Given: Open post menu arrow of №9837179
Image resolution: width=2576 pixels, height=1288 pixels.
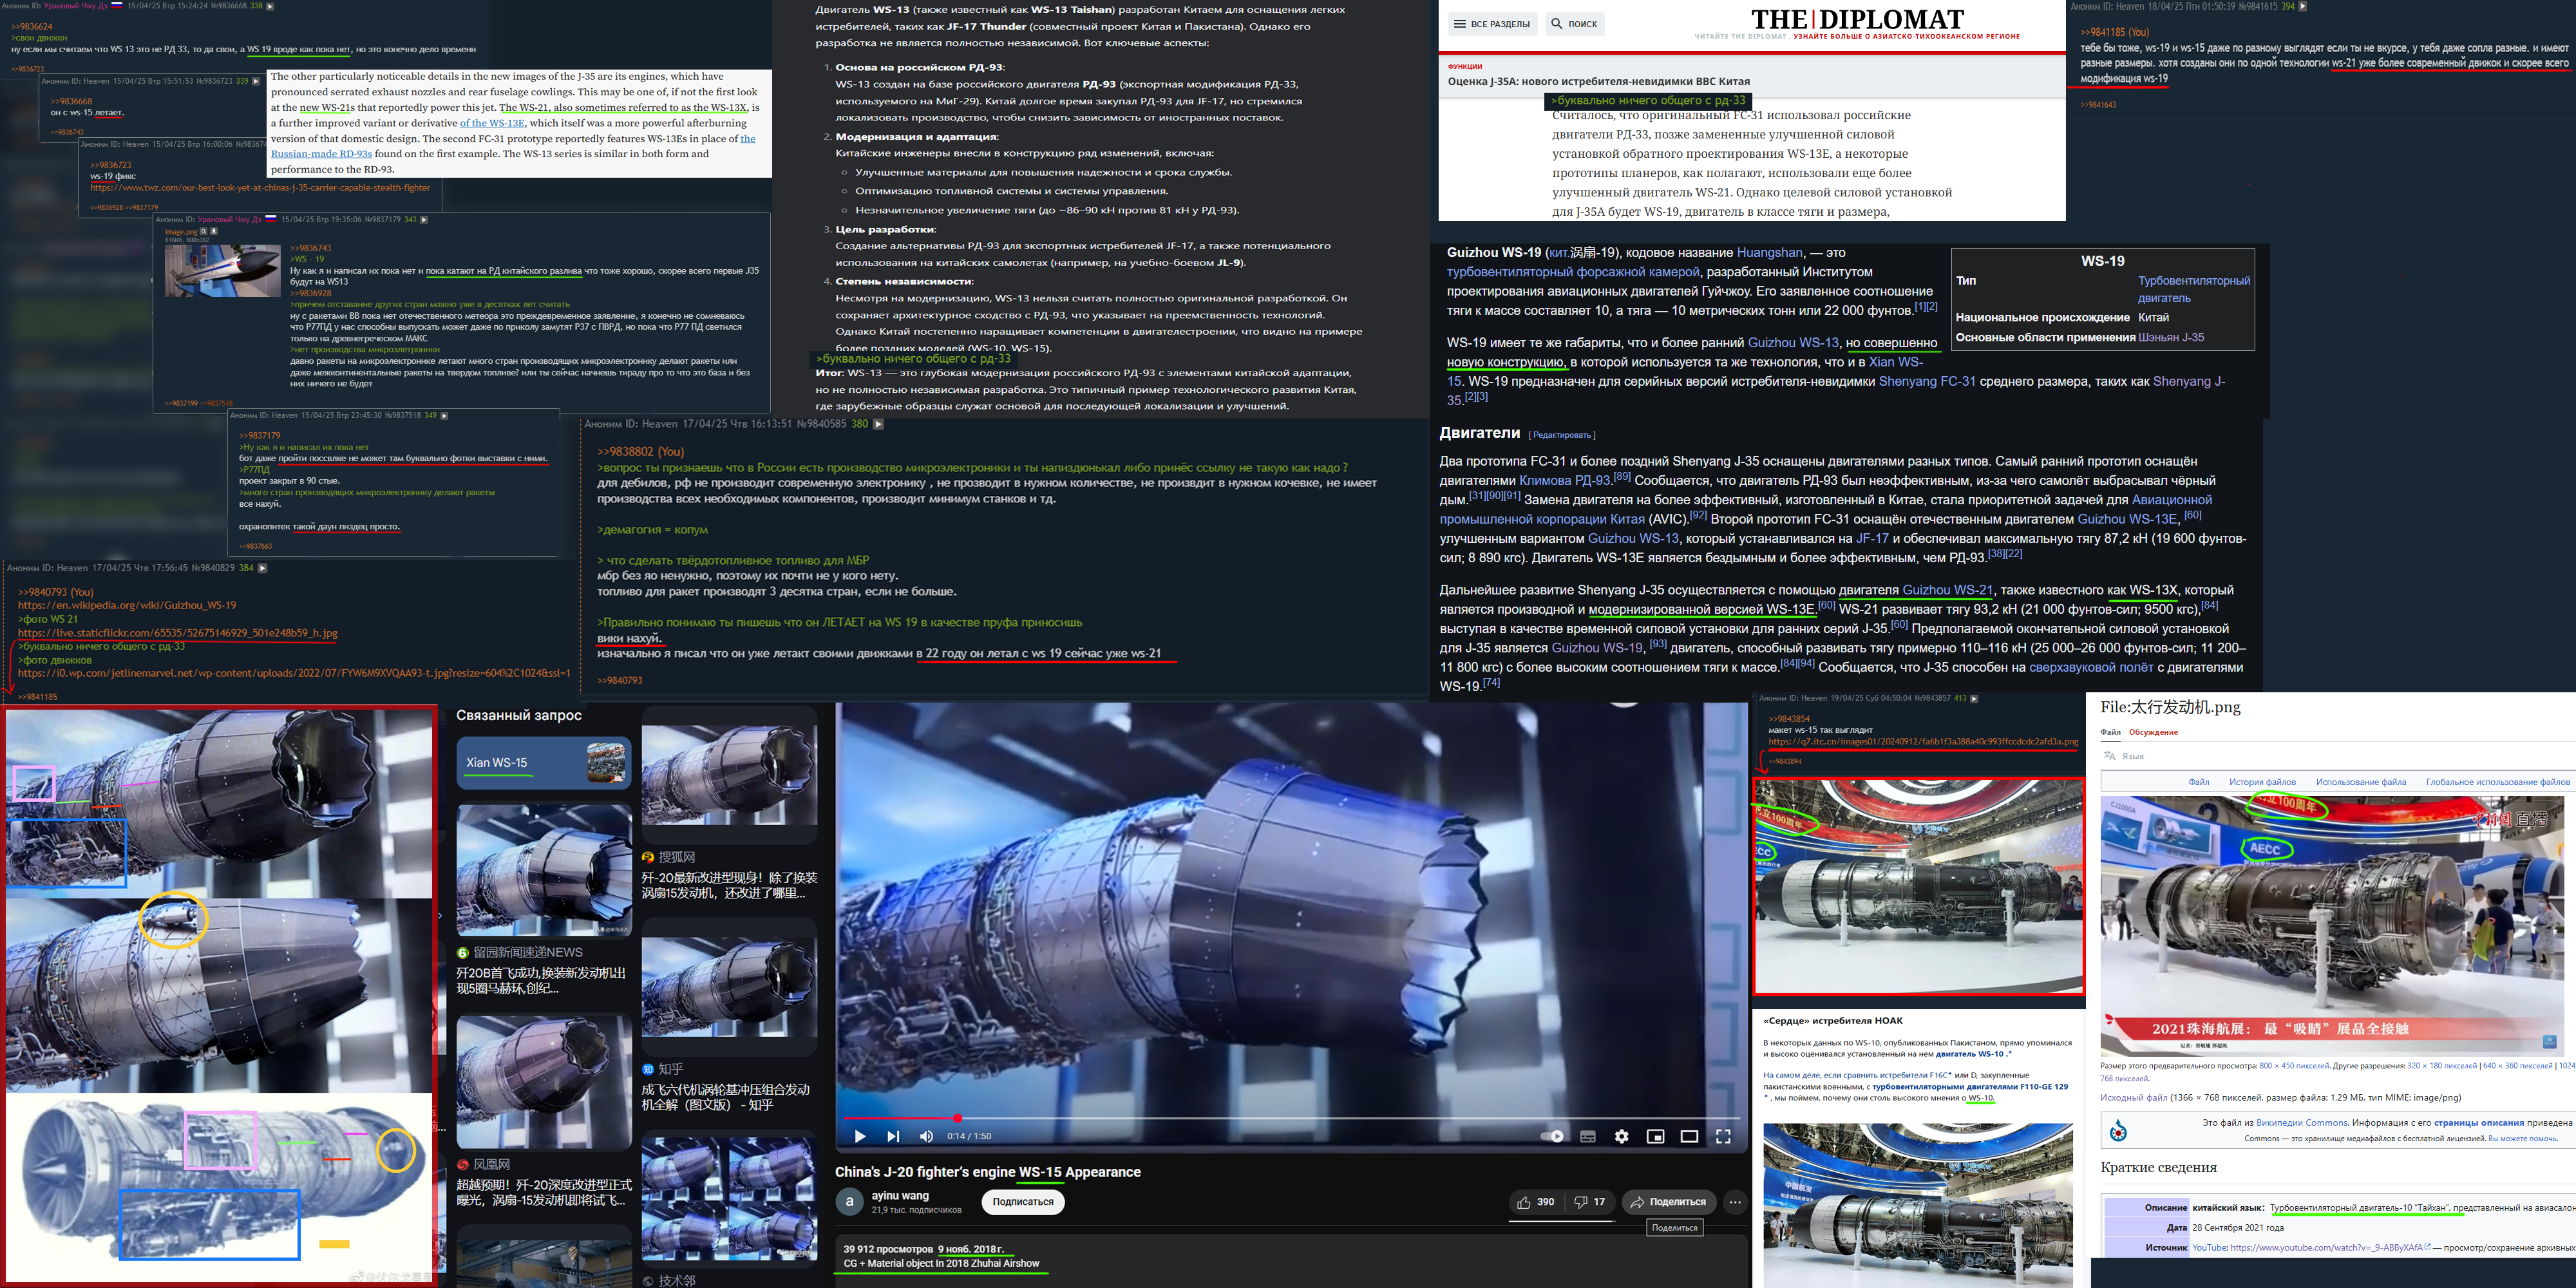Looking at the screenshot, I should click(424, 219).
